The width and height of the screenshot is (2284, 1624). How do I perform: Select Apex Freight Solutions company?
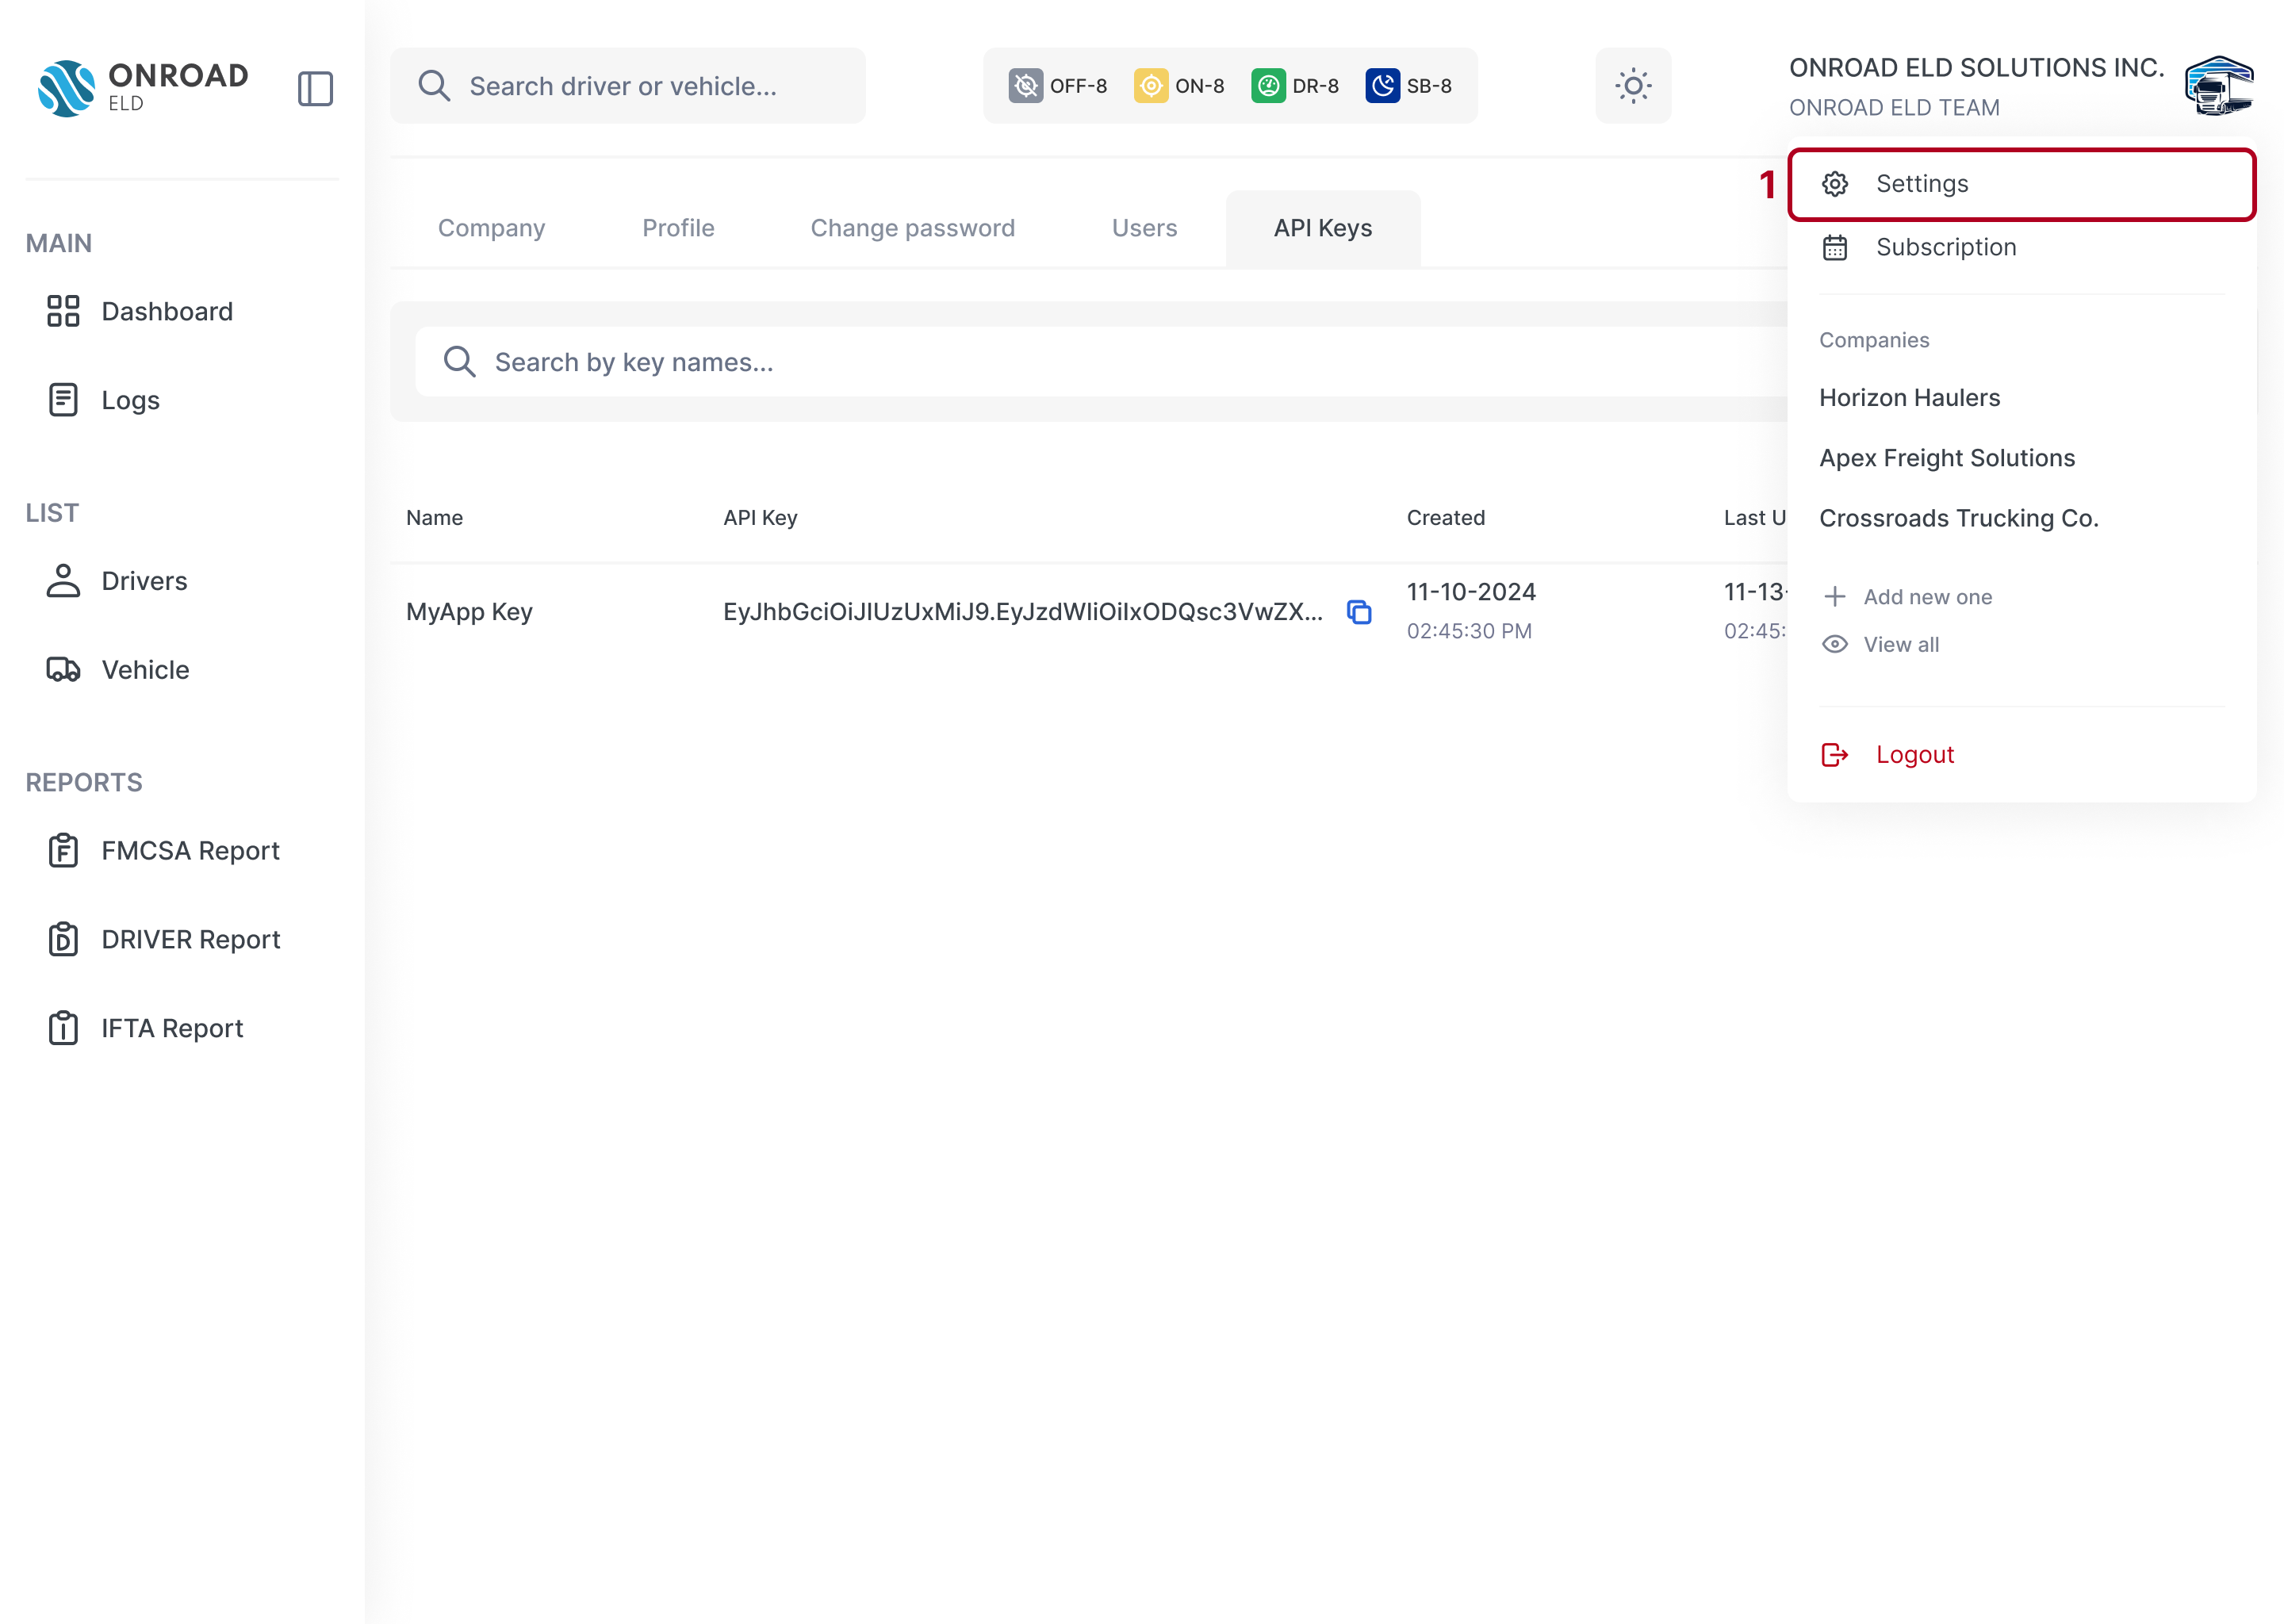(x=1947, y=457)
